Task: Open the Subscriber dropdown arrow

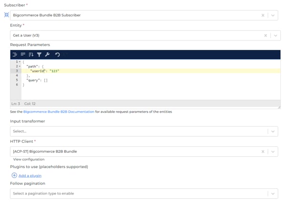Action: pos(273,15)
